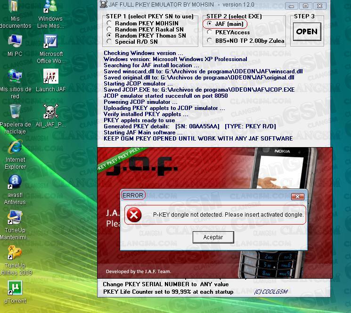This screenshot has height=313, width=351.
Task: Minimize the JAF PKEY Emulator window
Action: (x=292, y=6)
